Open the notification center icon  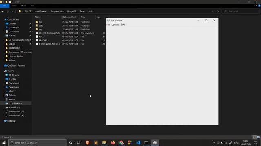(256, 142)
